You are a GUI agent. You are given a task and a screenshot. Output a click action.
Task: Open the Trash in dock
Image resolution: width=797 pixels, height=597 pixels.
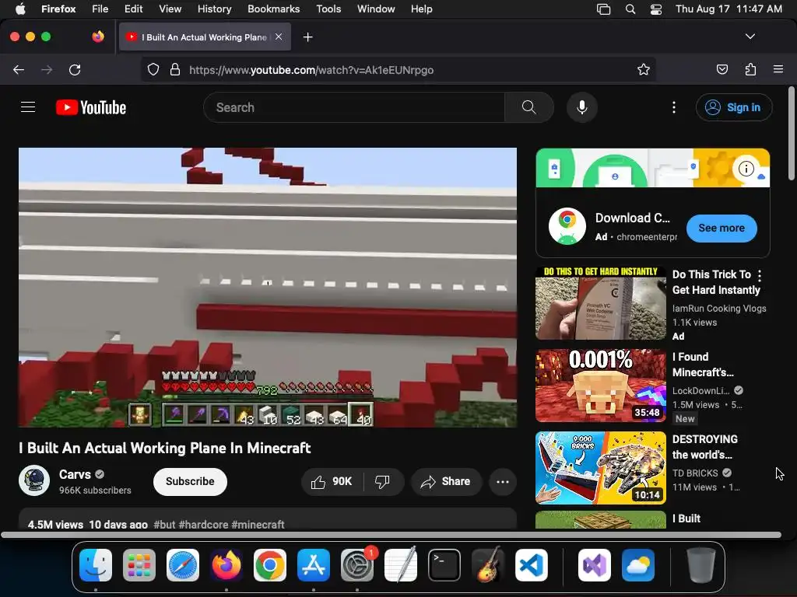point(701,565)
